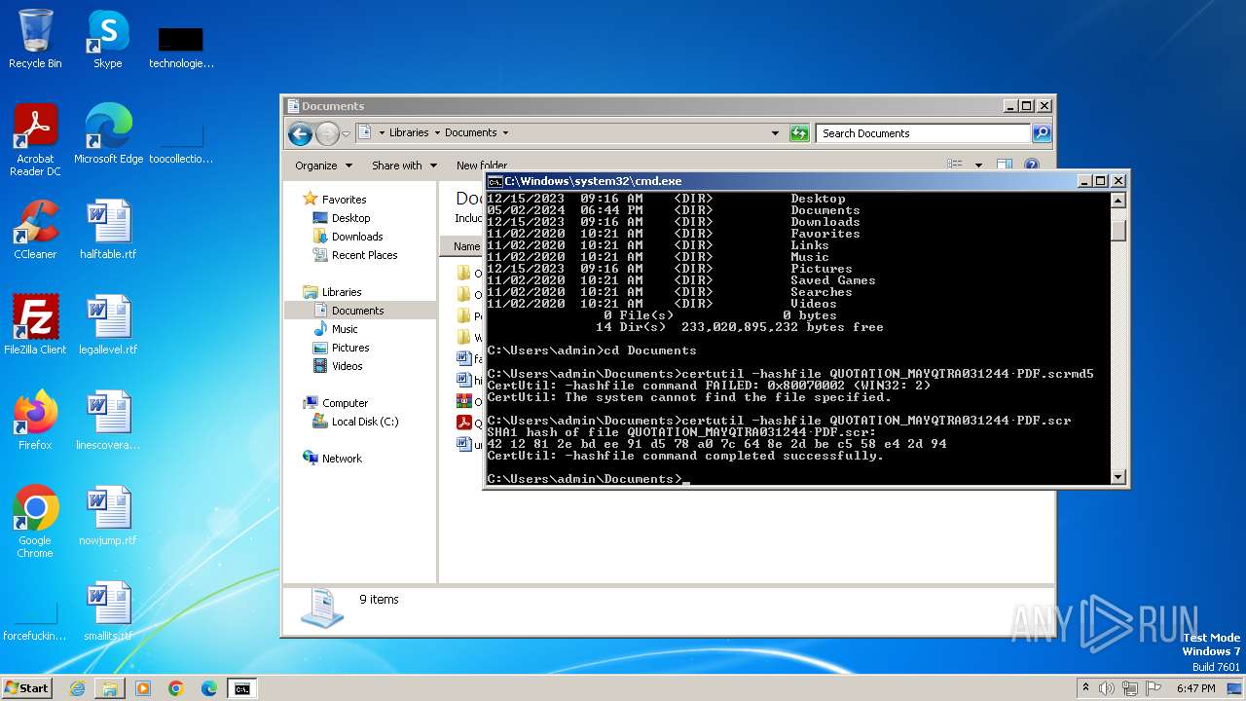Open Internet Explorer from the taskbar
Viewport: 1246px width, 701px height.
click(77, 688)
